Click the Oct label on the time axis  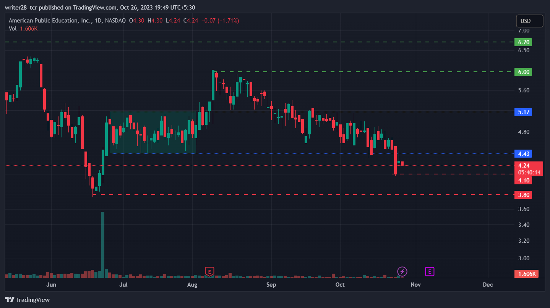click(x=340, y=285)
